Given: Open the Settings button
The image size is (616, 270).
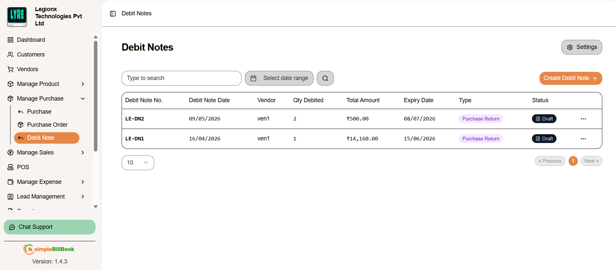Looking at the screenshot, I should [x=582, y=47].
